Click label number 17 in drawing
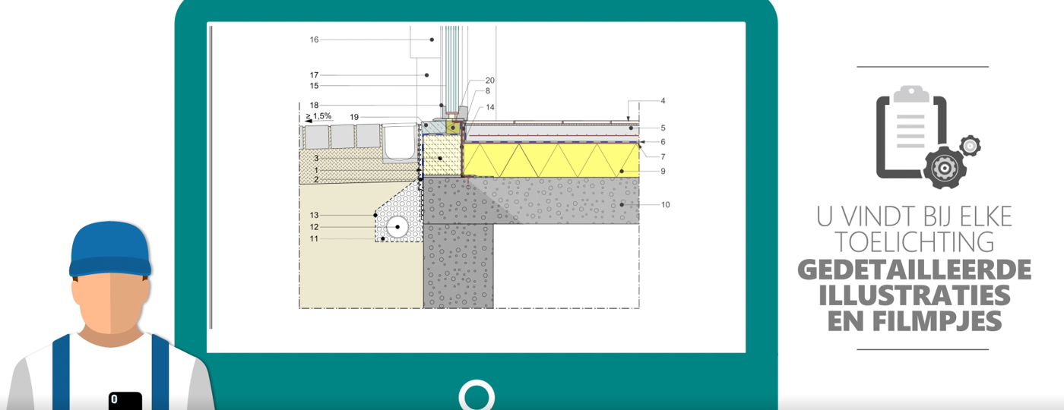This screenshot has height=410, width=1064. pyautogui.click(x=314, y=74)
